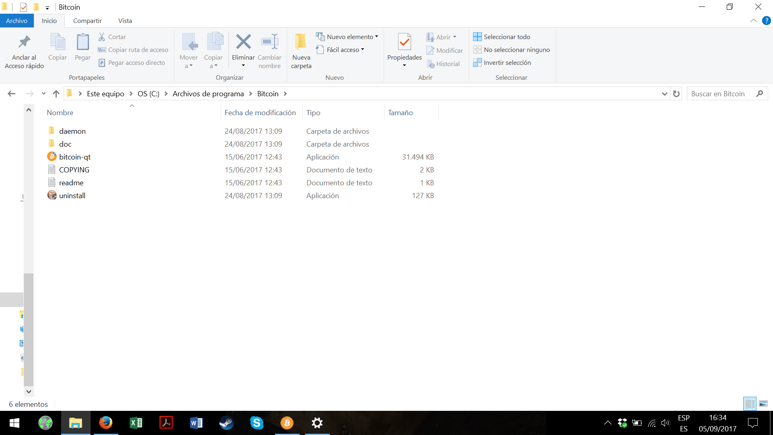Open the Vista ribbon tab
Viewport: 773px width, 435px height.
pos(125,21)
